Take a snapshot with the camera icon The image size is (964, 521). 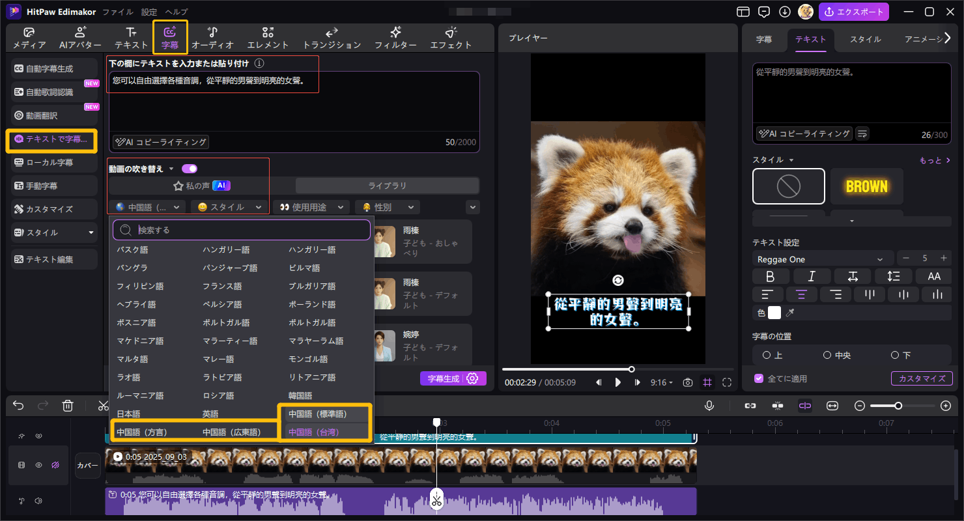[x=687, y=382]
